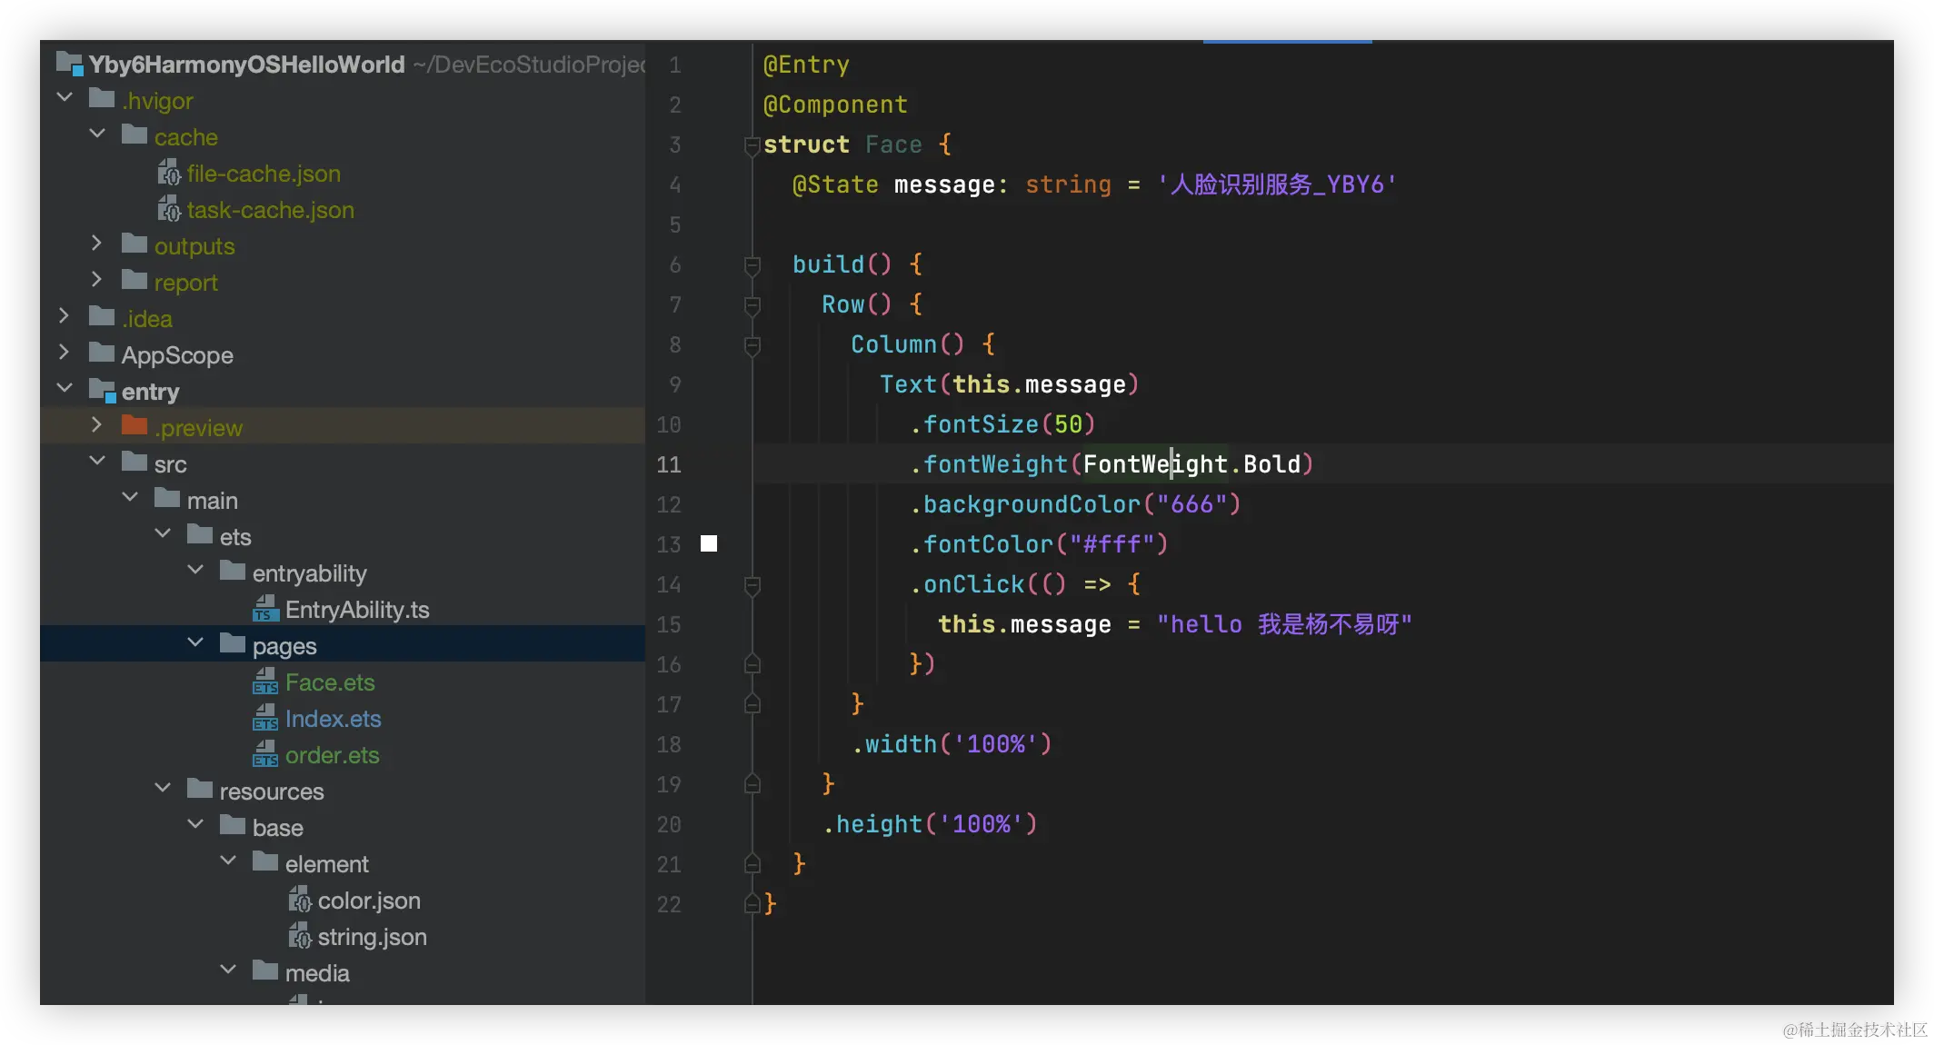Screen dimensions: 1934x1045
Task: Expand the outputs folder
Action: (97, 244)
